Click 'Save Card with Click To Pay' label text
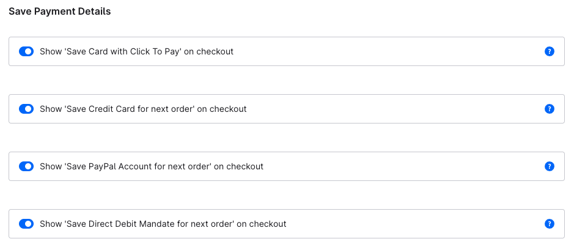574x247 pixels. pyautogui.click(x=136, y=51)
